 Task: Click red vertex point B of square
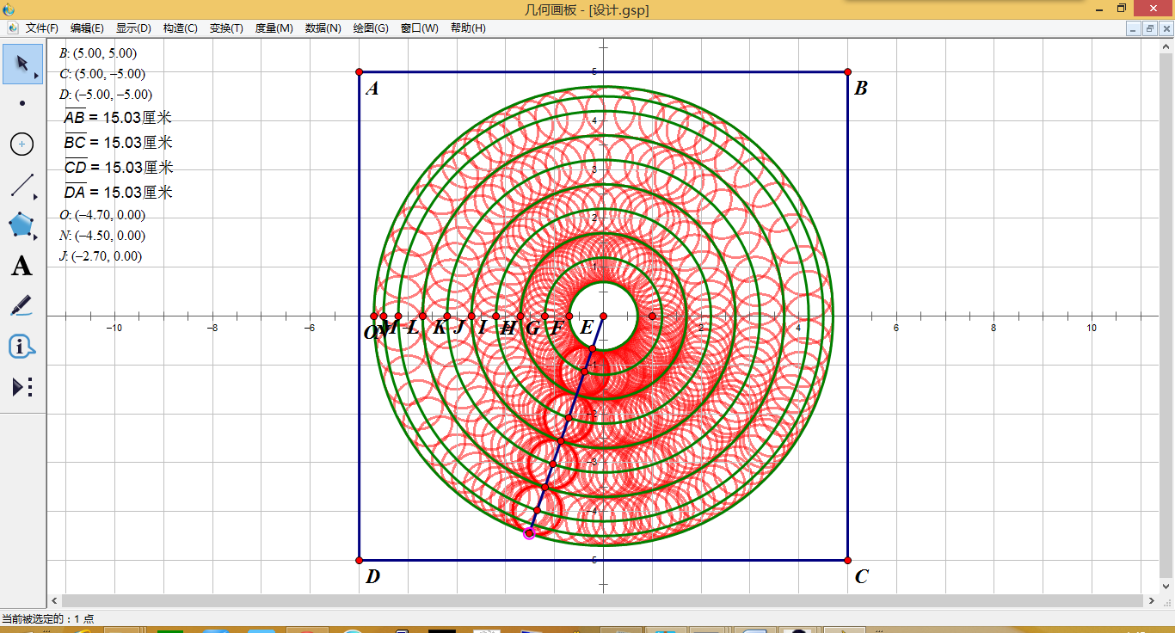[x=847, y=72]
